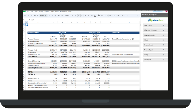Increase font size with plus button
The height and width of the screenshot is (109, 191).
(82, 16)
